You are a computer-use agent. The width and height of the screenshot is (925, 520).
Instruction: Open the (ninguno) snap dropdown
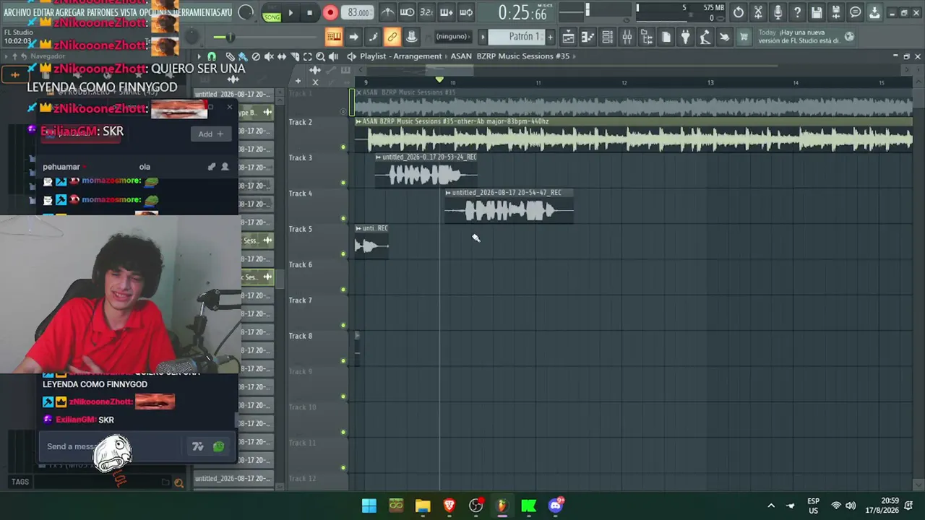tap(452, 37)
